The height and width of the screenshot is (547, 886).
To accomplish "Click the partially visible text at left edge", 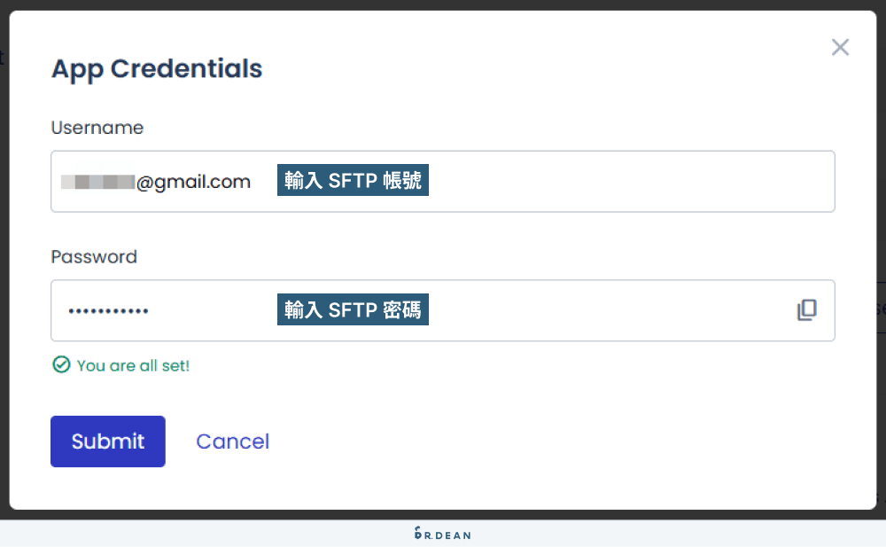I will coord(3,58).
